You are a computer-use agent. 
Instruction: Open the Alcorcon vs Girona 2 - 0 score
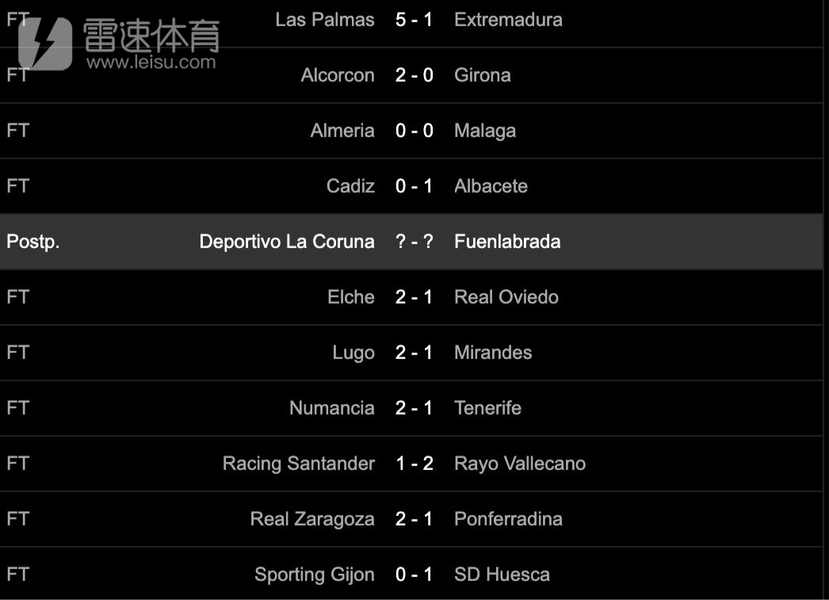click(x=414, y=75)
